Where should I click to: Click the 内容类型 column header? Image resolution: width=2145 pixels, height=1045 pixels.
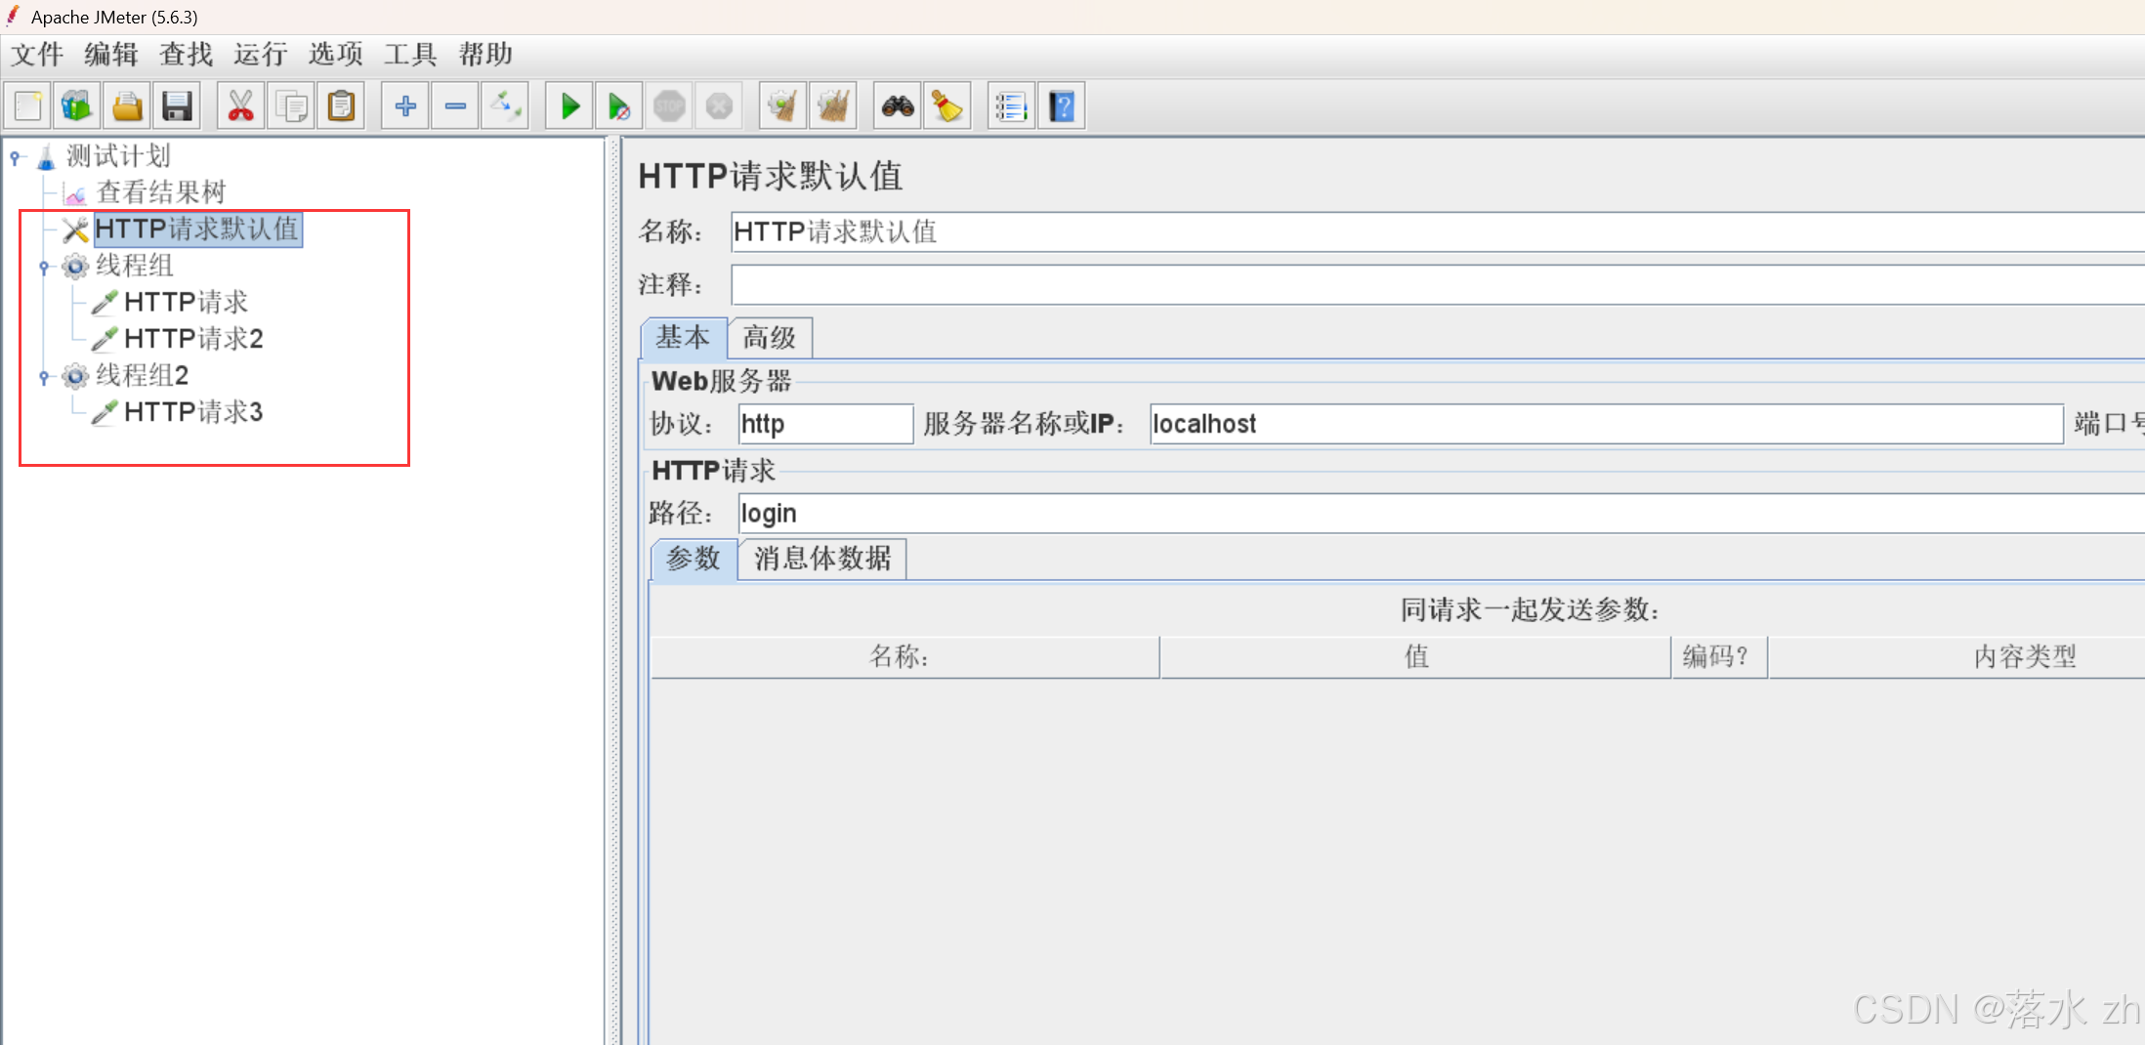pyautogui.click(x=1957, y=657)
